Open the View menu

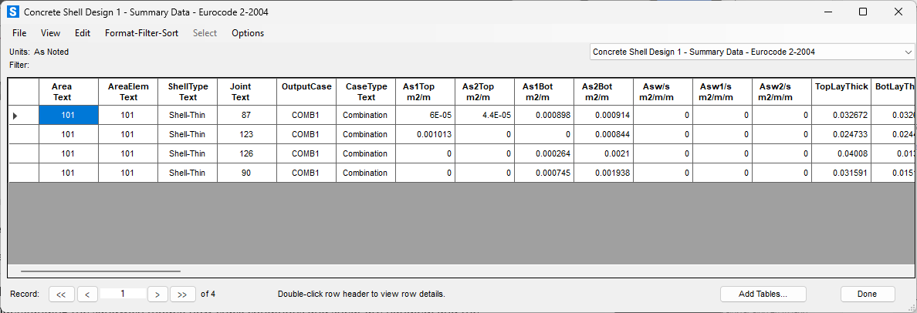coord(50,33)
